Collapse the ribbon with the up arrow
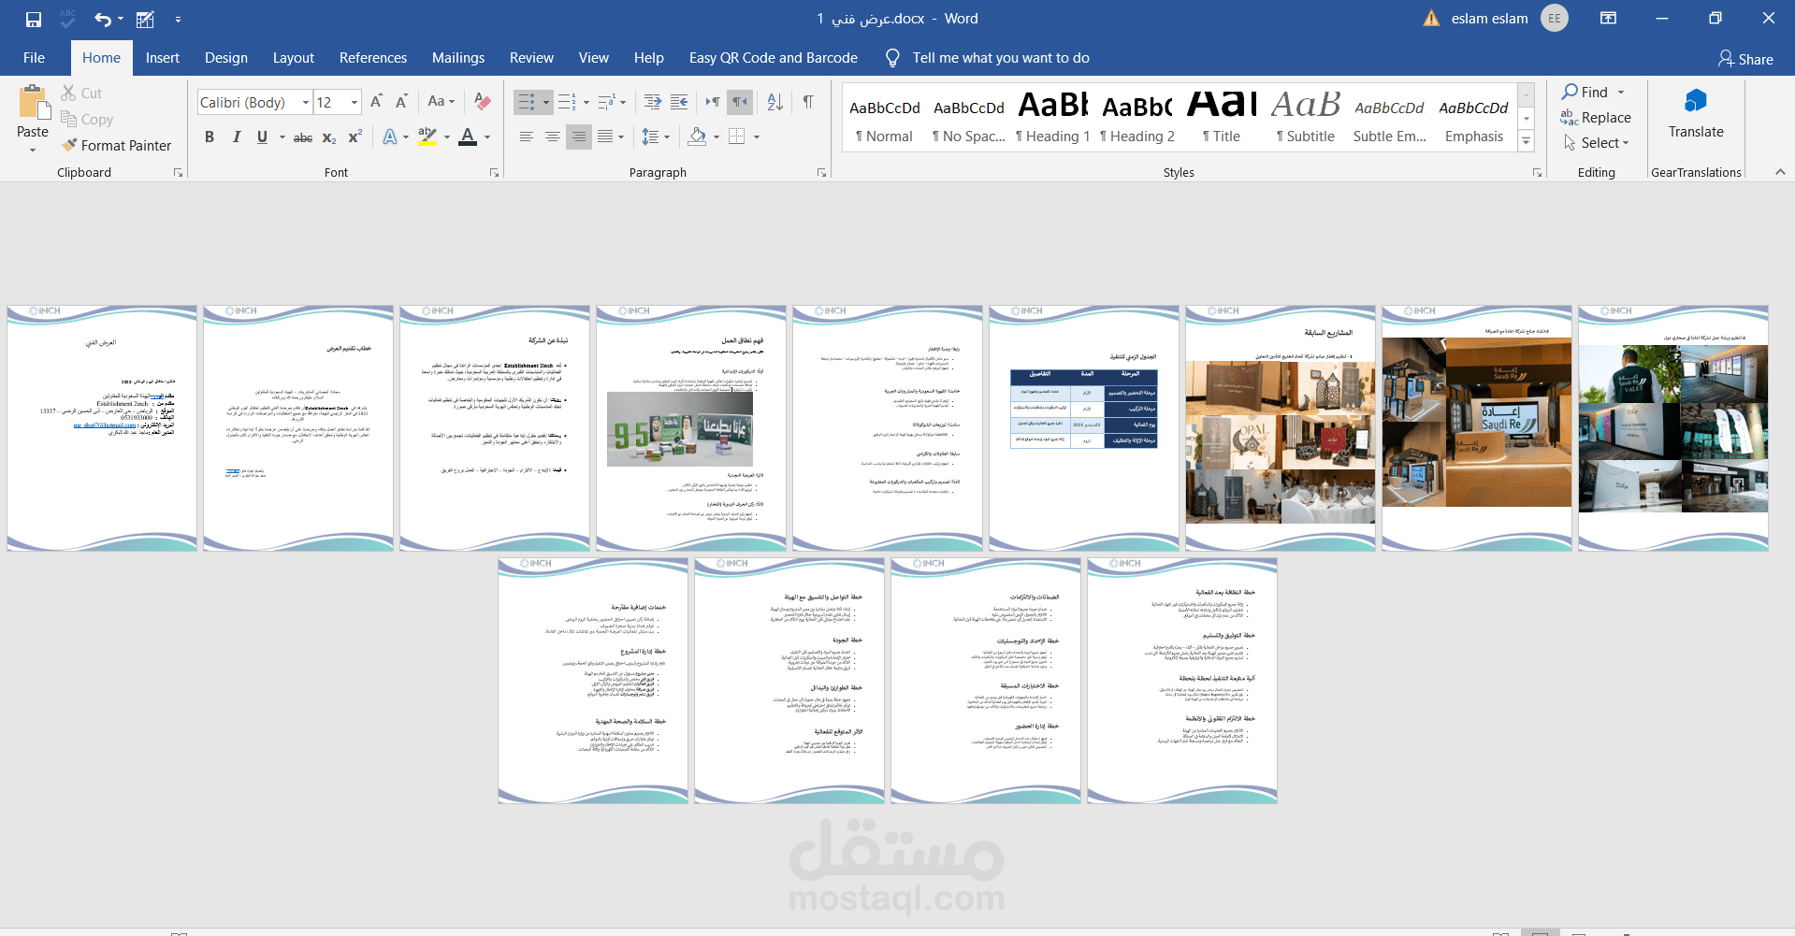Screen dimensions: 1795x936 [1780, 172]
